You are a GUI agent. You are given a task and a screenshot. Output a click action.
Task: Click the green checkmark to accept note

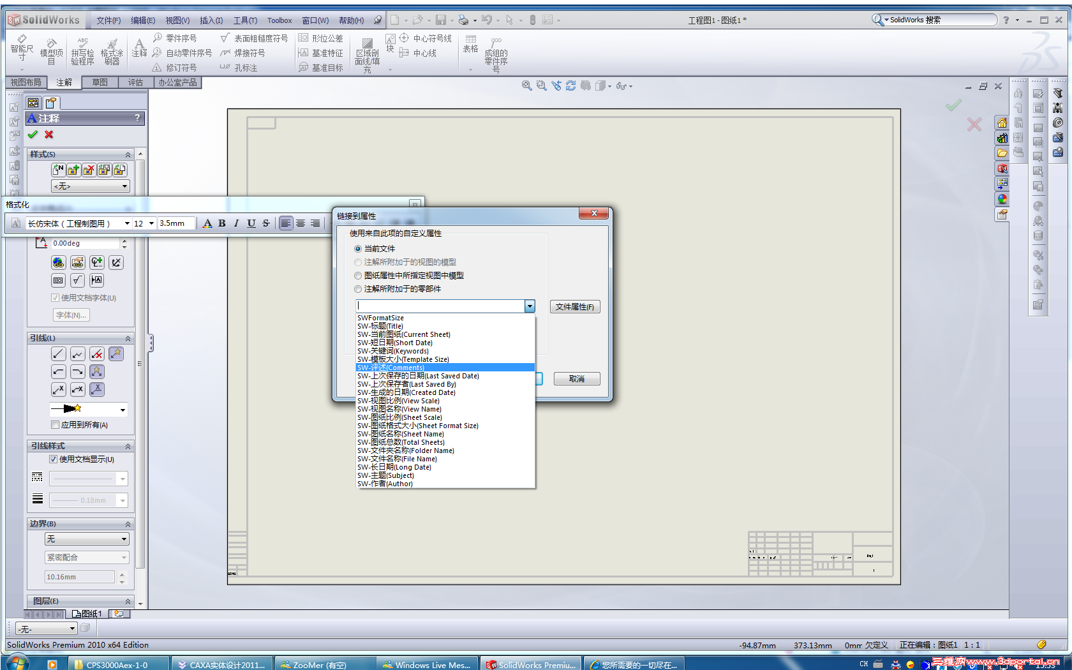[x=33, y=135]
